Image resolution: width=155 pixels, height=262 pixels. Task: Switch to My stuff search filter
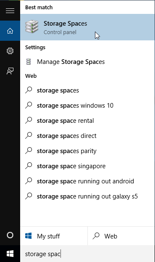coord(54,236)
